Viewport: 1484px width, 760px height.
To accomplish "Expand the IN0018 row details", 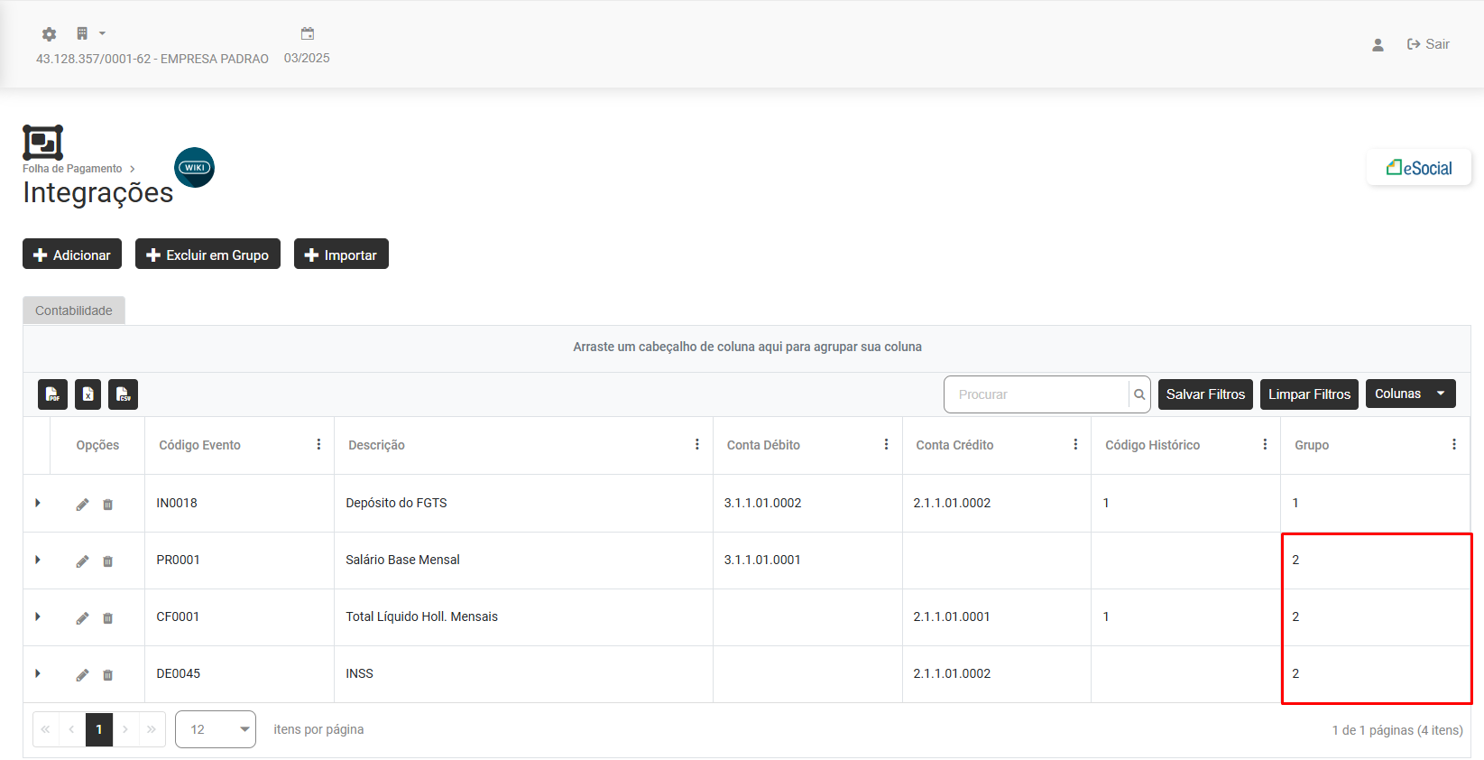I will tap(38, 503).
